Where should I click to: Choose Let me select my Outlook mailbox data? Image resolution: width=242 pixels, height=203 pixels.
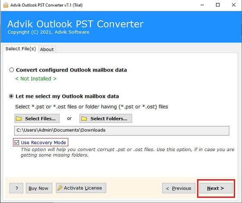click(11, 97)
